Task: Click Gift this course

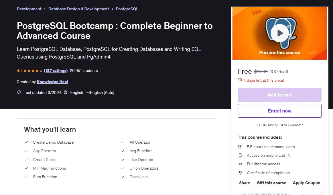Action: point(271,183)
